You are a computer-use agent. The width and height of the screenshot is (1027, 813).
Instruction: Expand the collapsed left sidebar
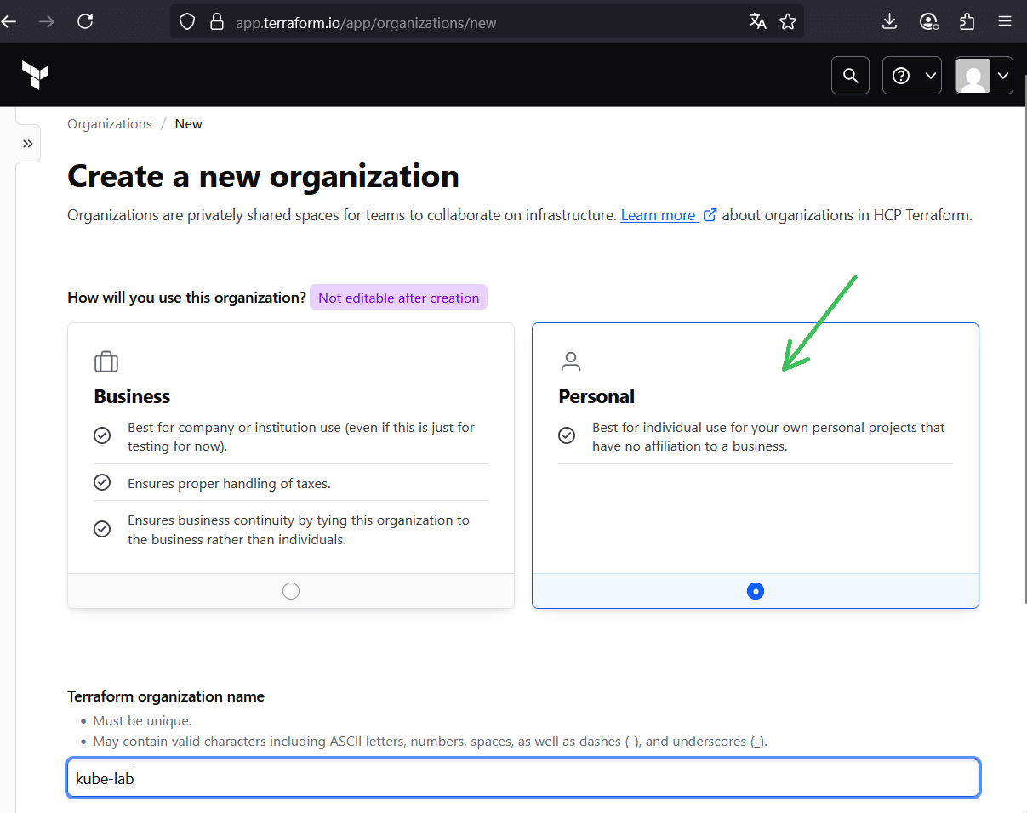[28, 144]
